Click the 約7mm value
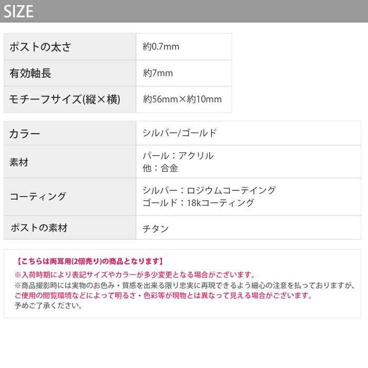Image resolution: width=368 pixels, height=368 pixels. (x=158, y=73)
